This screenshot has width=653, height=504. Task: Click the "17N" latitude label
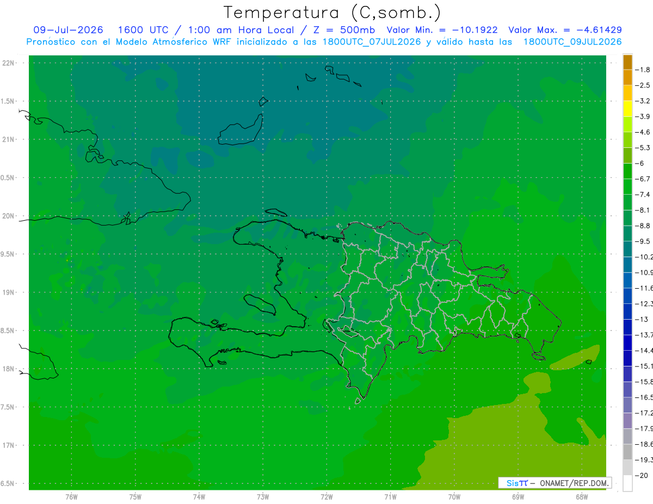8,445
